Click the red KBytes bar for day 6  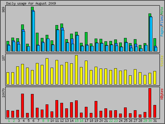32,106
